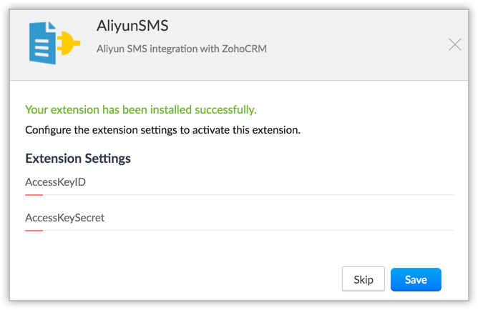
Task: Click the red required marker under AccessKeySecret
Action: click(34, 230)
